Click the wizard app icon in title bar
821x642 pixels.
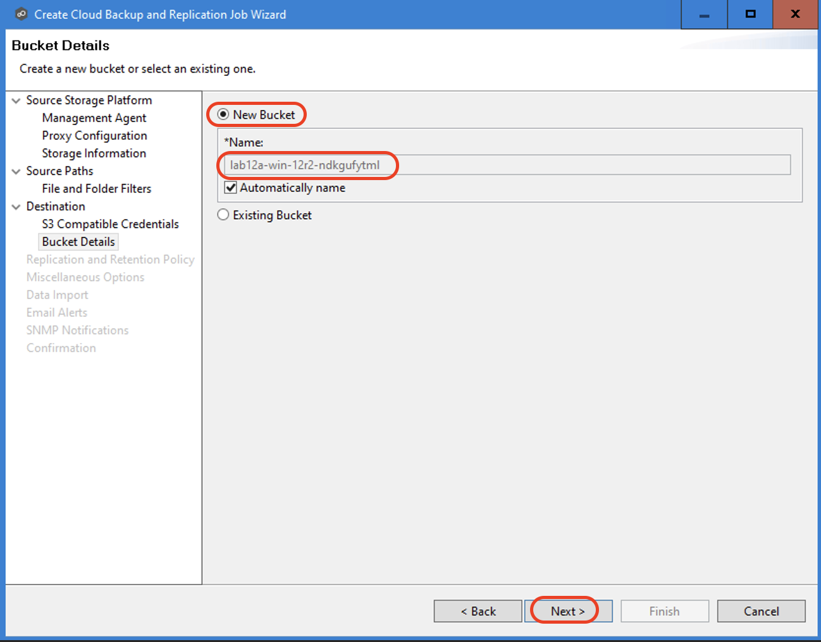pos(21,14)
